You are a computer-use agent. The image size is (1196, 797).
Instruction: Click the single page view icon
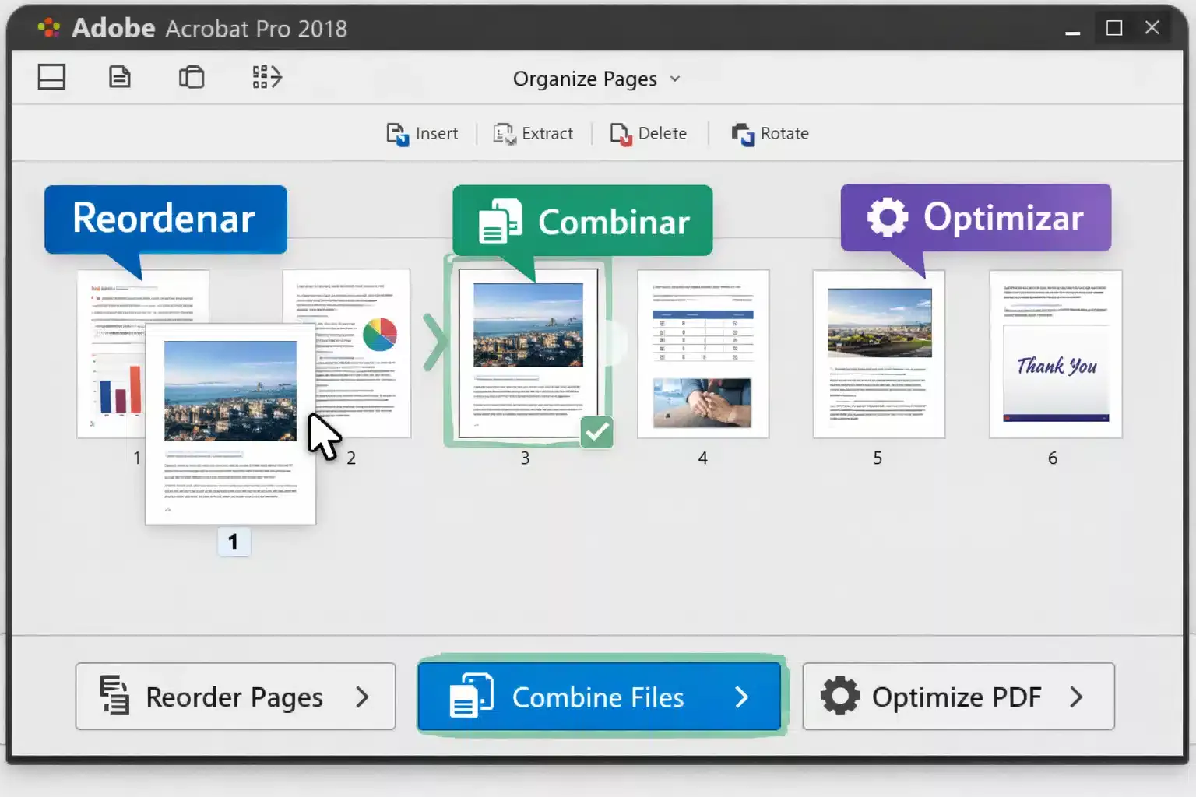(120, 77)
